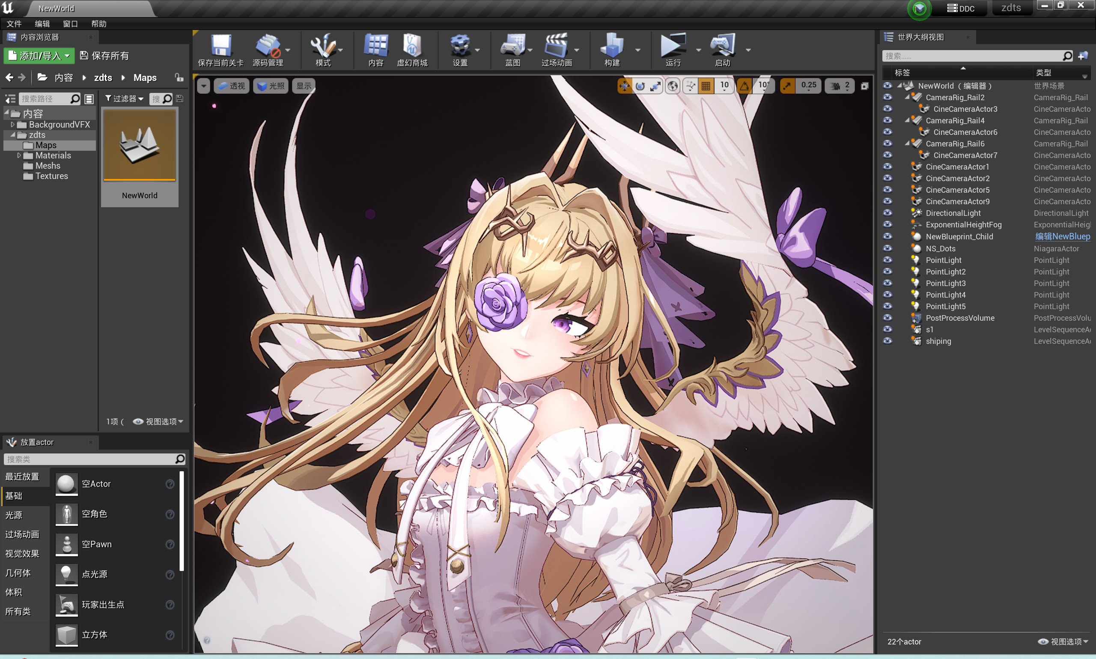This screenshot has width=1096, height=659.
Task: Collapse CameraRig_Rail4 tree node
Action: tap(907, 120)
